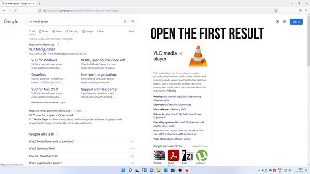Bookmark this page with the star icon
Viewport: 310px width, 174px height.
tap(276, 10)
